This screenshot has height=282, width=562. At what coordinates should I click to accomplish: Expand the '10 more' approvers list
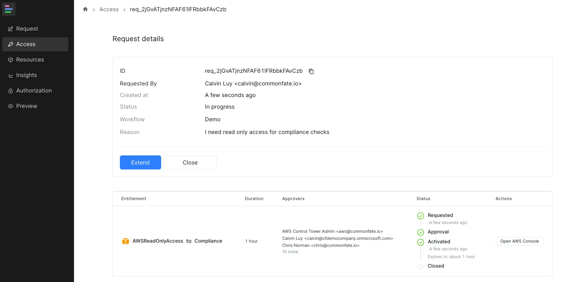click(x=290, y=252)
